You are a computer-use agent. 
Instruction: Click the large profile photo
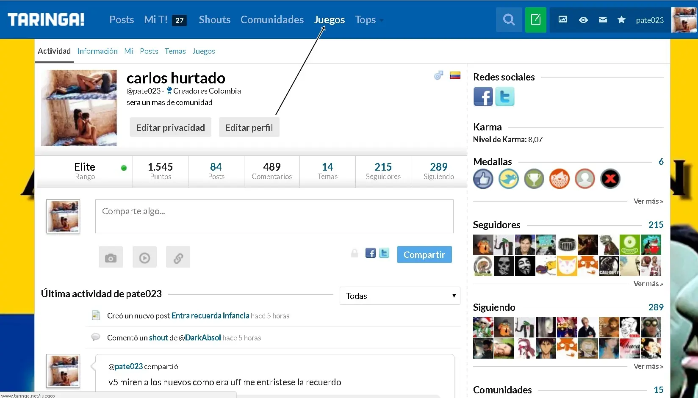tap(79, 108)
